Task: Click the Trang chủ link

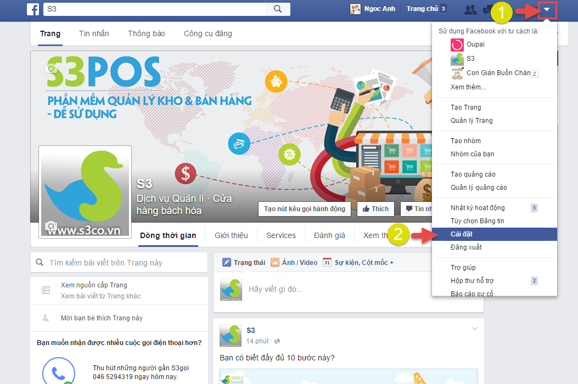Action: 422,9
